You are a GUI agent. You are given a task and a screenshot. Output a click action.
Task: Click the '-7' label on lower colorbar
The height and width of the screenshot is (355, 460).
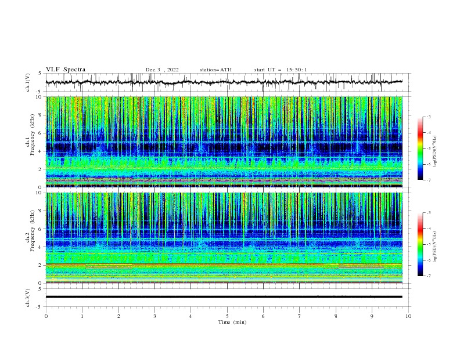point(428,276)
